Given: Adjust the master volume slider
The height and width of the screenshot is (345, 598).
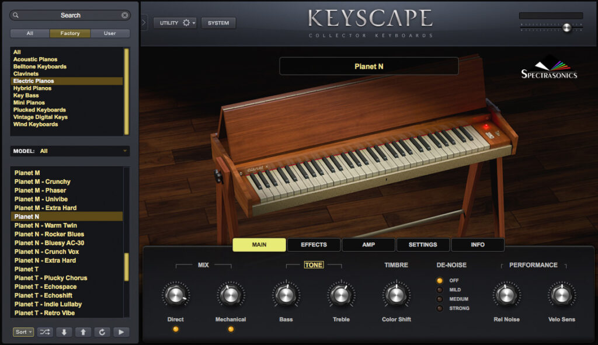Looking at the screenshot, I should pyautogui.click(x=565, y=26).
